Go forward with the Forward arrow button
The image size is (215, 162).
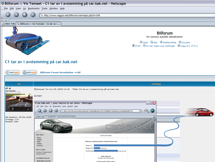16,15
